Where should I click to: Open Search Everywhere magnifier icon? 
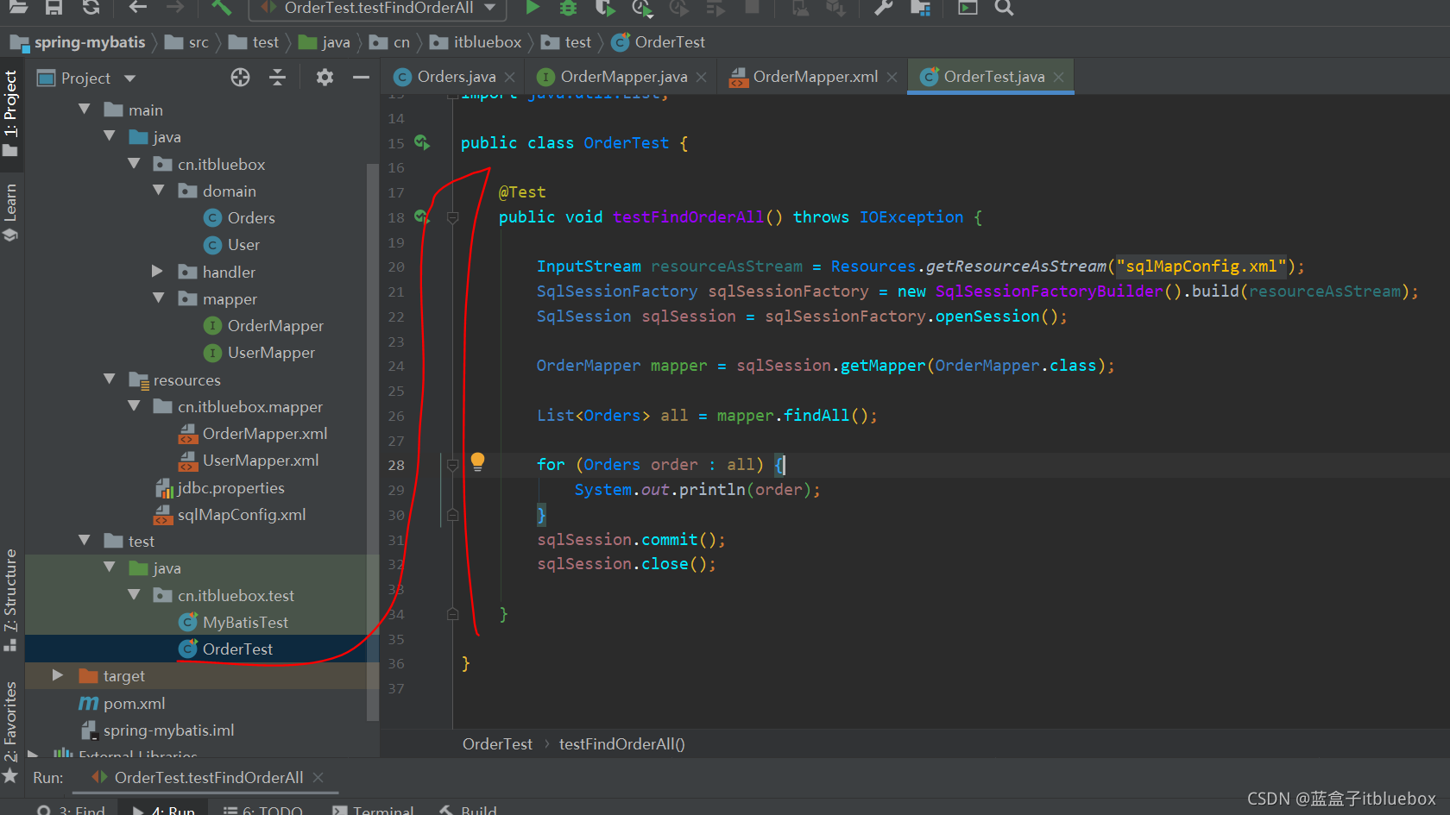(x=1004, y=8)
